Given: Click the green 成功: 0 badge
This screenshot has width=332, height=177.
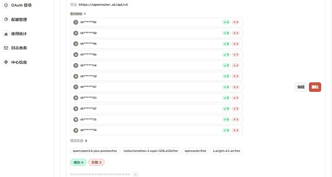Looking at the screenshot, I should point(78,163).
